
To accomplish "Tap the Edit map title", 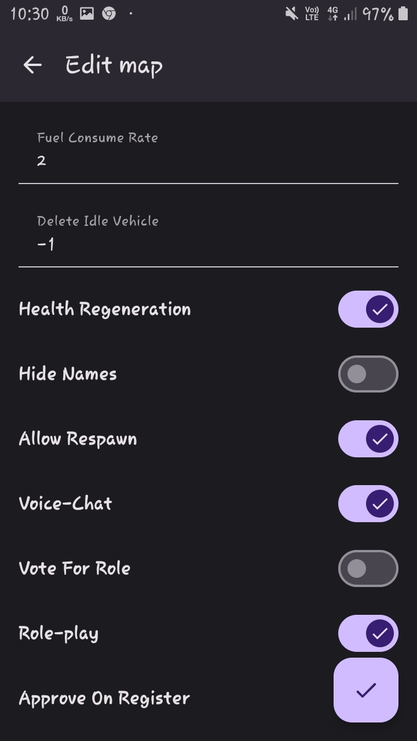I will [x=114, y=65].
